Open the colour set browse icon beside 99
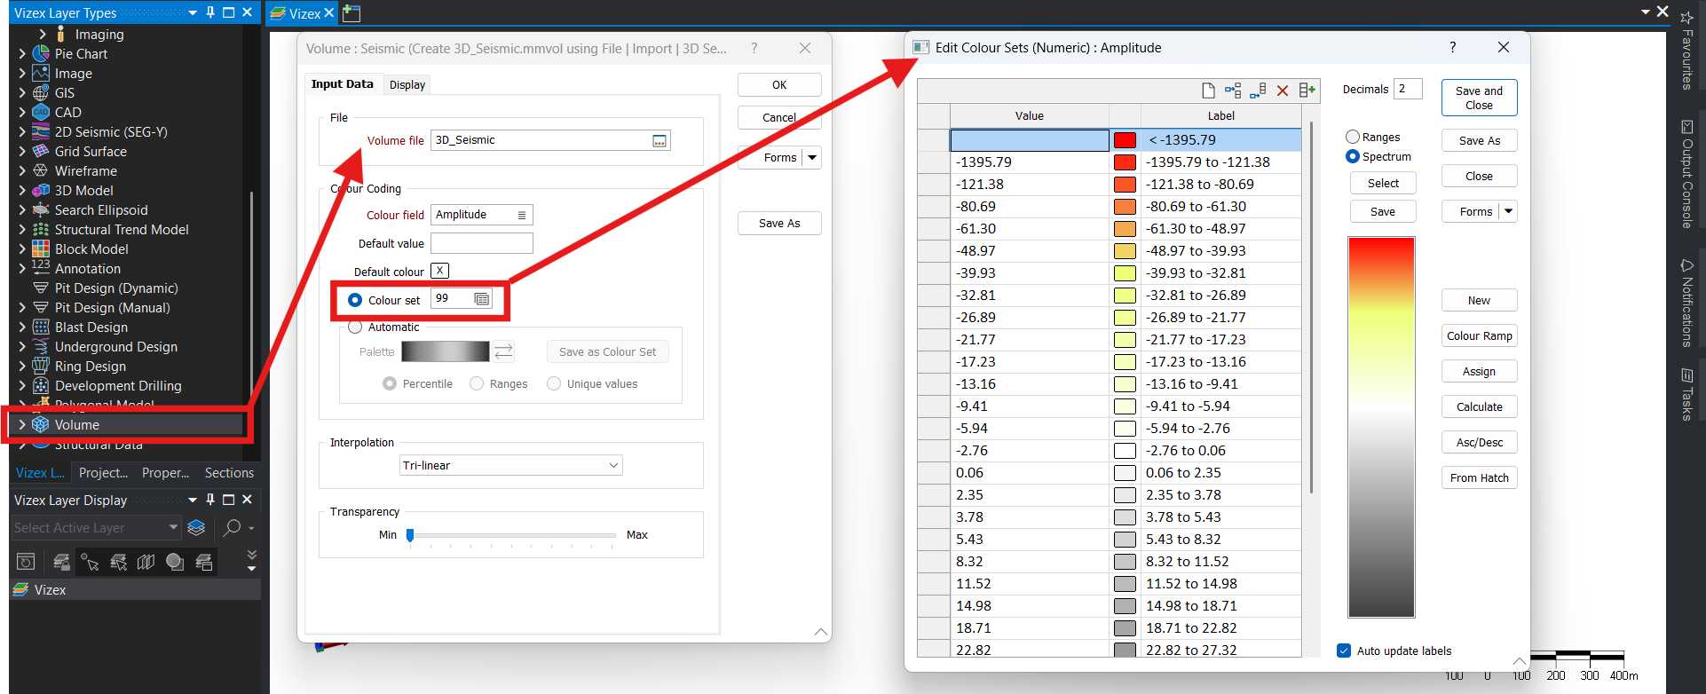The width and height of the screenshot is (1706, 694). click(x=482, y=299)
